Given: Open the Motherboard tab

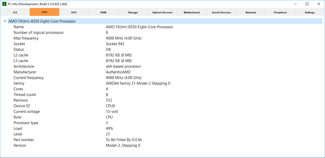Looking at the screenshot, I should pyautogui.click(x=192, y=12).
